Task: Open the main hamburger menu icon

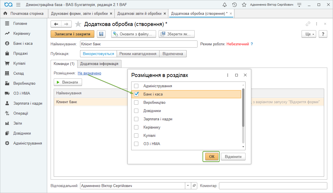Action: pyautogui.click(x=18, y=5)
